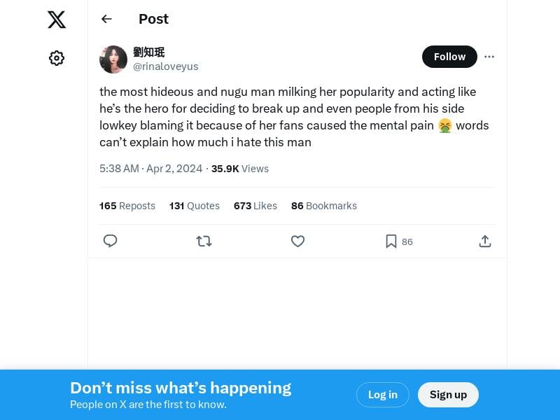The width and height of the screenshot is (560, 420).
Task: Share the post via upload icon
Action: click(485, 241)
